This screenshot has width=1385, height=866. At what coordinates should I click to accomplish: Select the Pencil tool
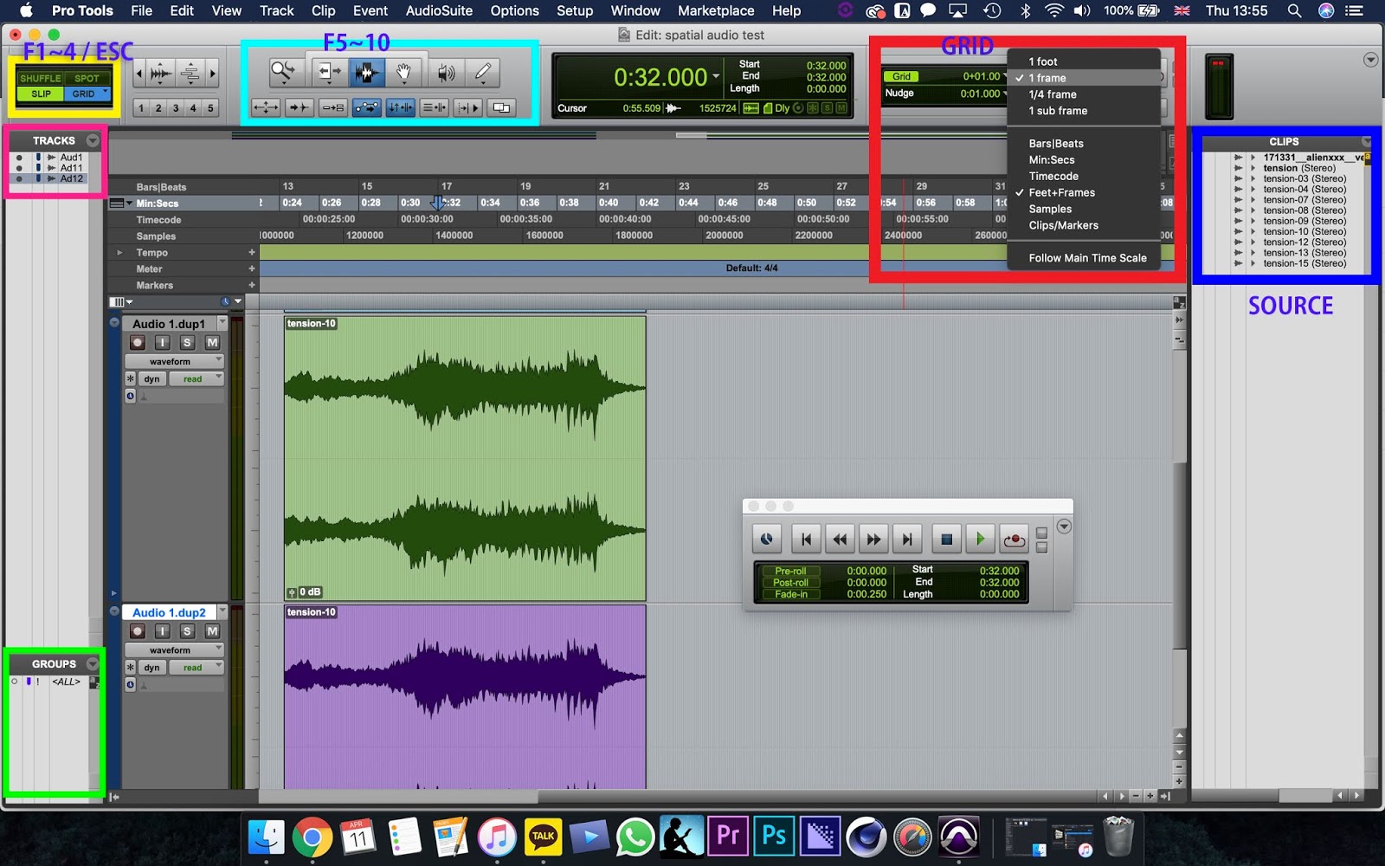[x=483, y=73]
